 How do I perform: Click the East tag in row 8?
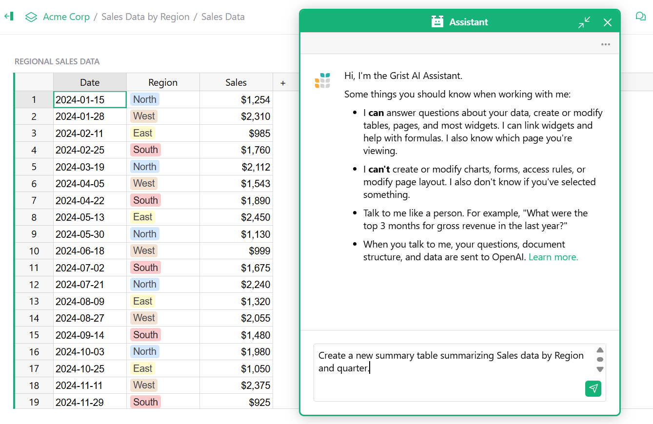[143, 217]
